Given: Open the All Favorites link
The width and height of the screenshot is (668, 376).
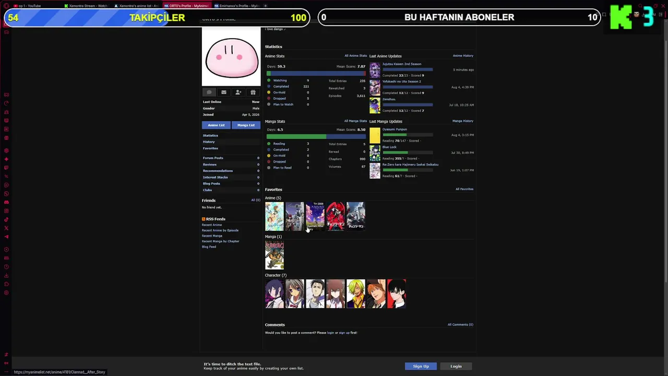Looking at the screenshot, I should click(x=464, y=189).
